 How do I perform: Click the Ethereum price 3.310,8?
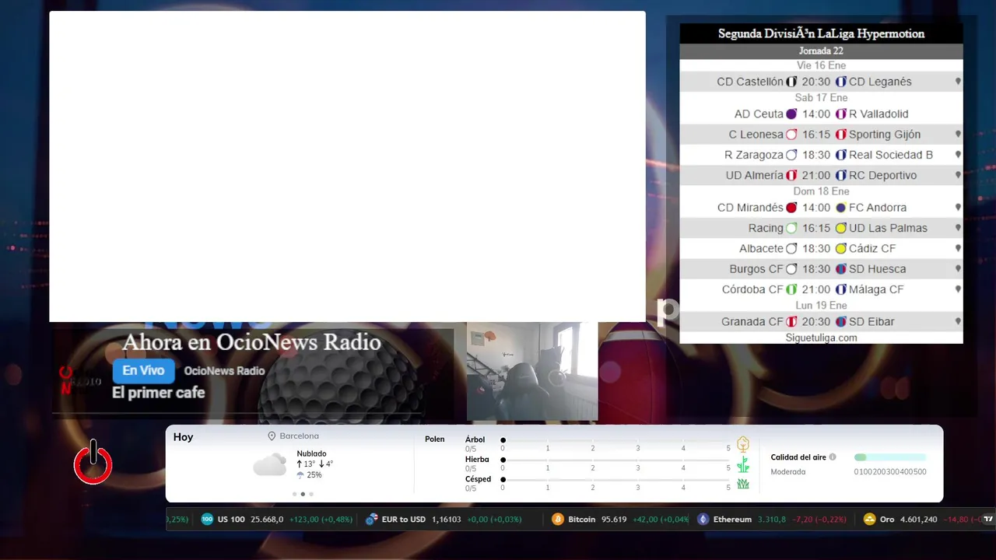pyautogui.click(x=771, y=520)
